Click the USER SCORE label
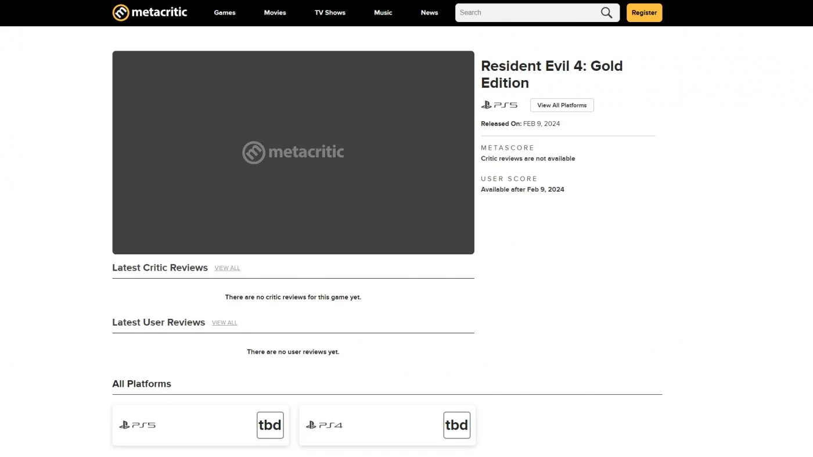Screen dimensions: 813x457 click(509, 179)
